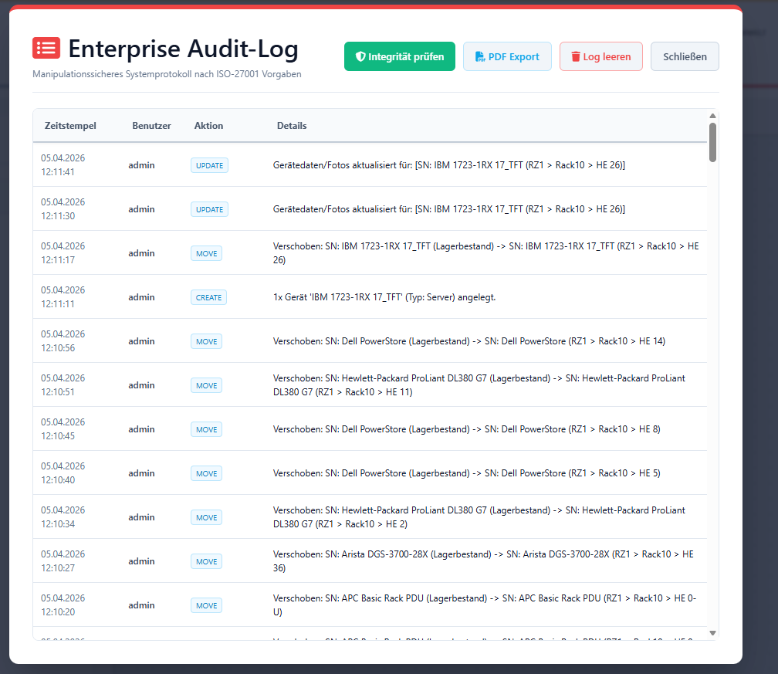This screenshot has width=778, height=674.
Task: Click timestamp 05.04.2026 12:10:34
Action: [63, 517]
